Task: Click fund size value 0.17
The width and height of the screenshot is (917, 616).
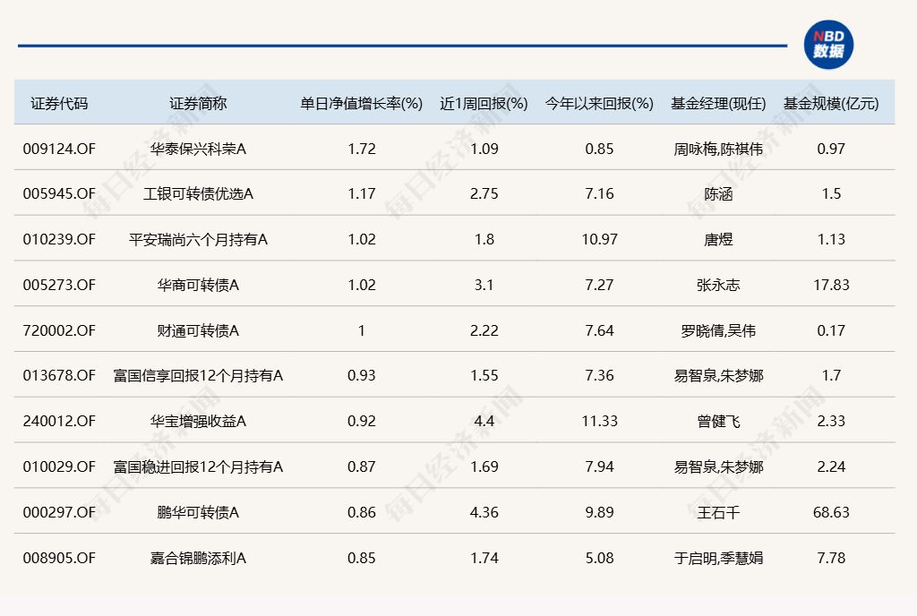Action: coord(831,330)
